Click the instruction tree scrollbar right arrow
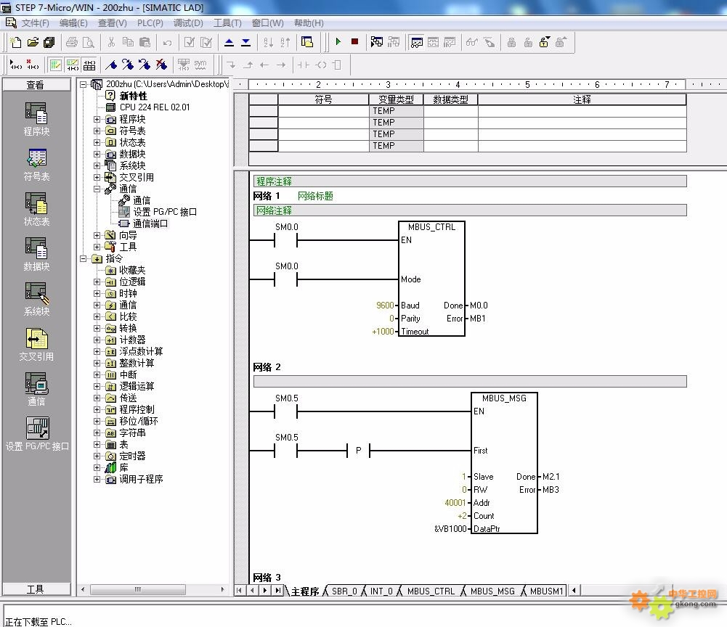The image size is (727, 627). pyautogui.click(x=222, y=589)
